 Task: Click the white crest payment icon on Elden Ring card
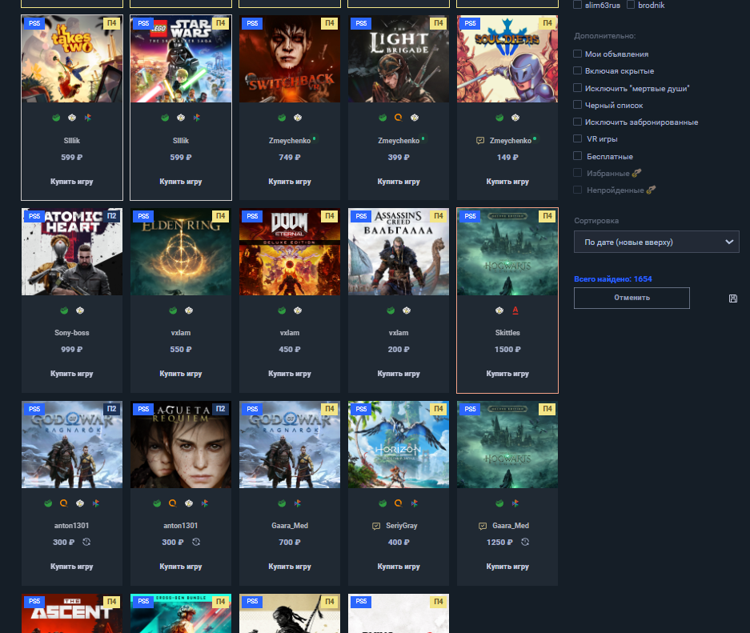(189, 310)
